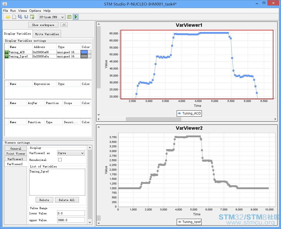Viewport: 281px width, 229px height.
Task: Select the VarViewer1 settings tab
Action: [x=15, y=159]
